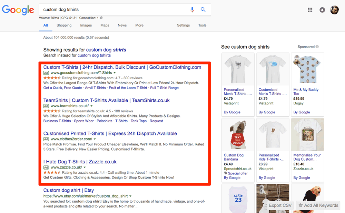Image resolution: width=345 pixels, height=213 pixels.
Task: Click the Add All Keywords button
Action: (x=318, y=205)
